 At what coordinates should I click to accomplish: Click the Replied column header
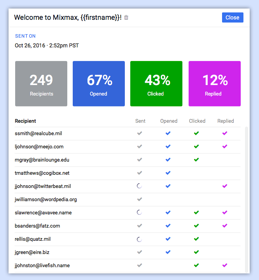226,121
